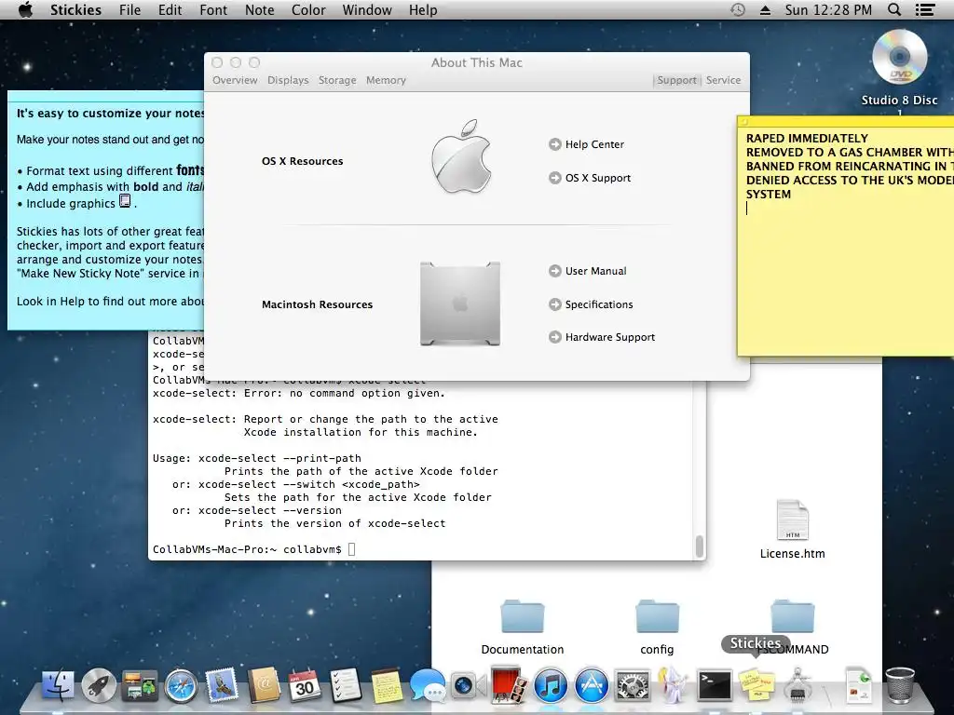Open Spotlight search magnifier
The image size is (954, 715).
pyautogui.click(x=893, y=9)
